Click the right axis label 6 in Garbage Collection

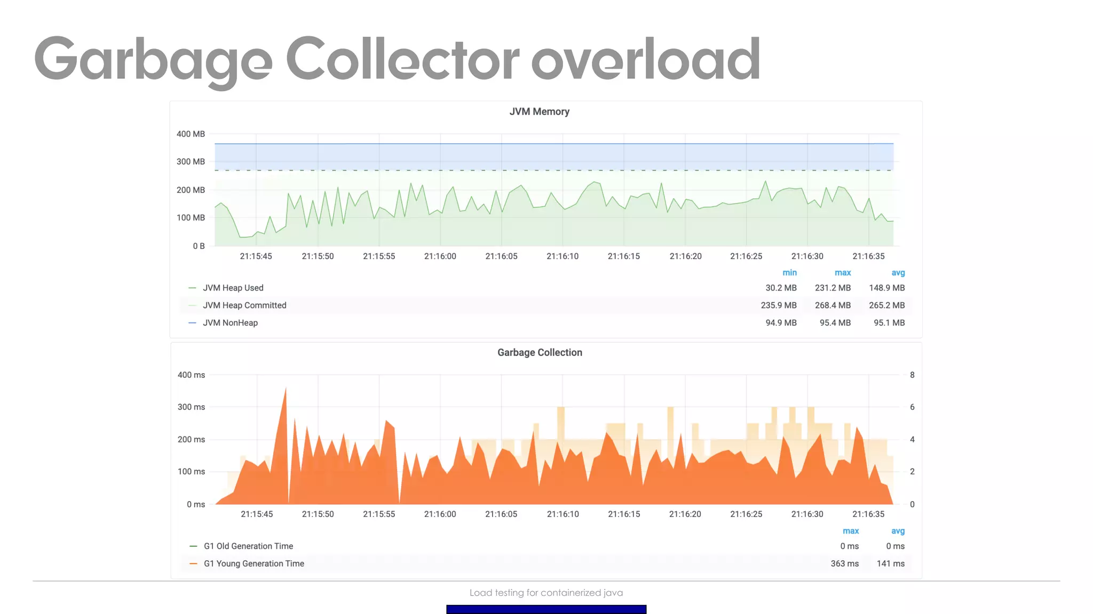point(912,407)
